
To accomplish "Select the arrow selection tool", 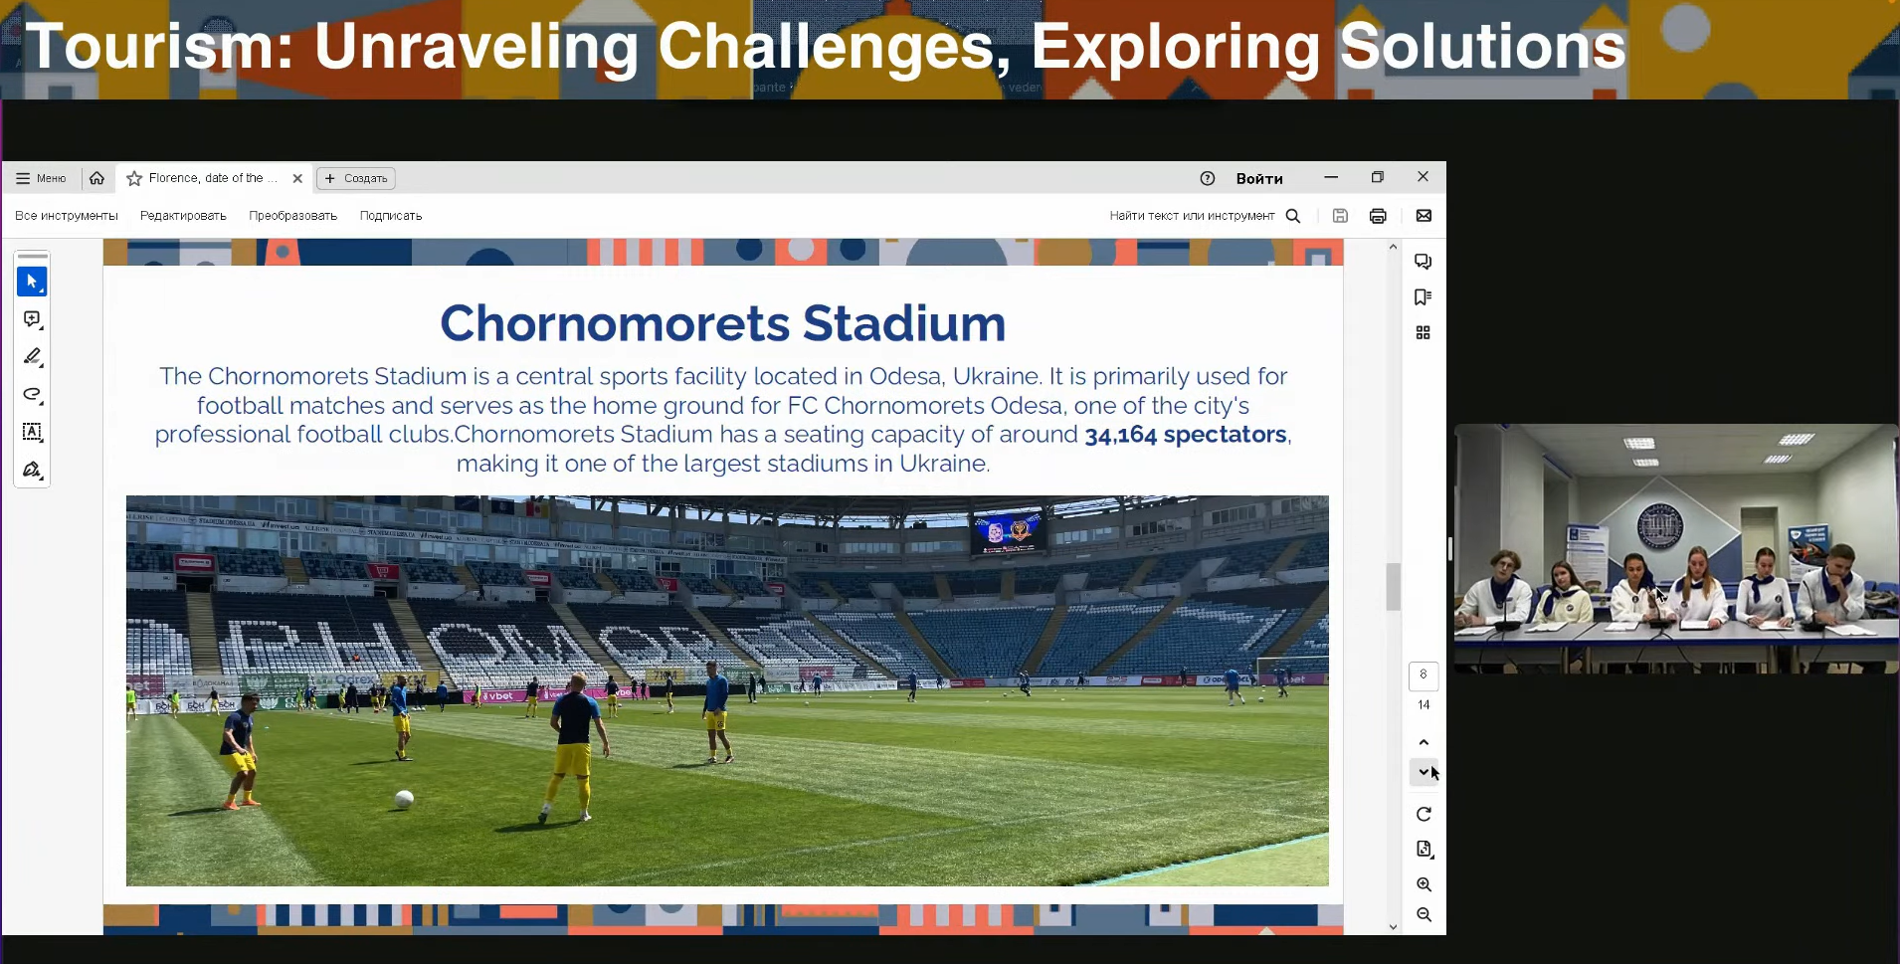I will 32,282.
